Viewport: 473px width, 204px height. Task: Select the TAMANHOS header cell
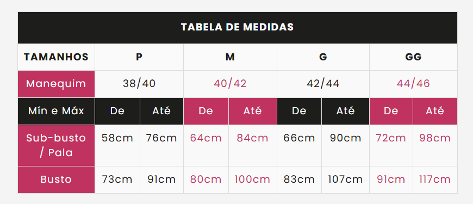56,57
